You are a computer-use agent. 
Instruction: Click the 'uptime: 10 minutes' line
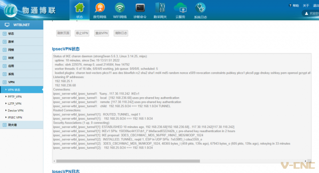[87, 60]
